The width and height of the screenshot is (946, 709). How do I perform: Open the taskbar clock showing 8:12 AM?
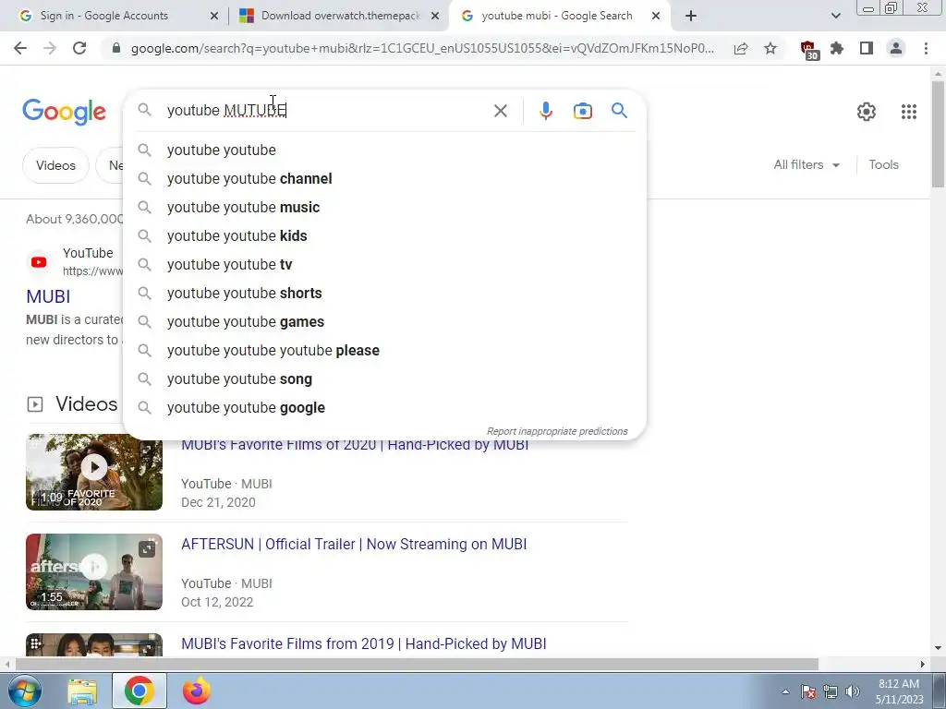tap(899, 691)
